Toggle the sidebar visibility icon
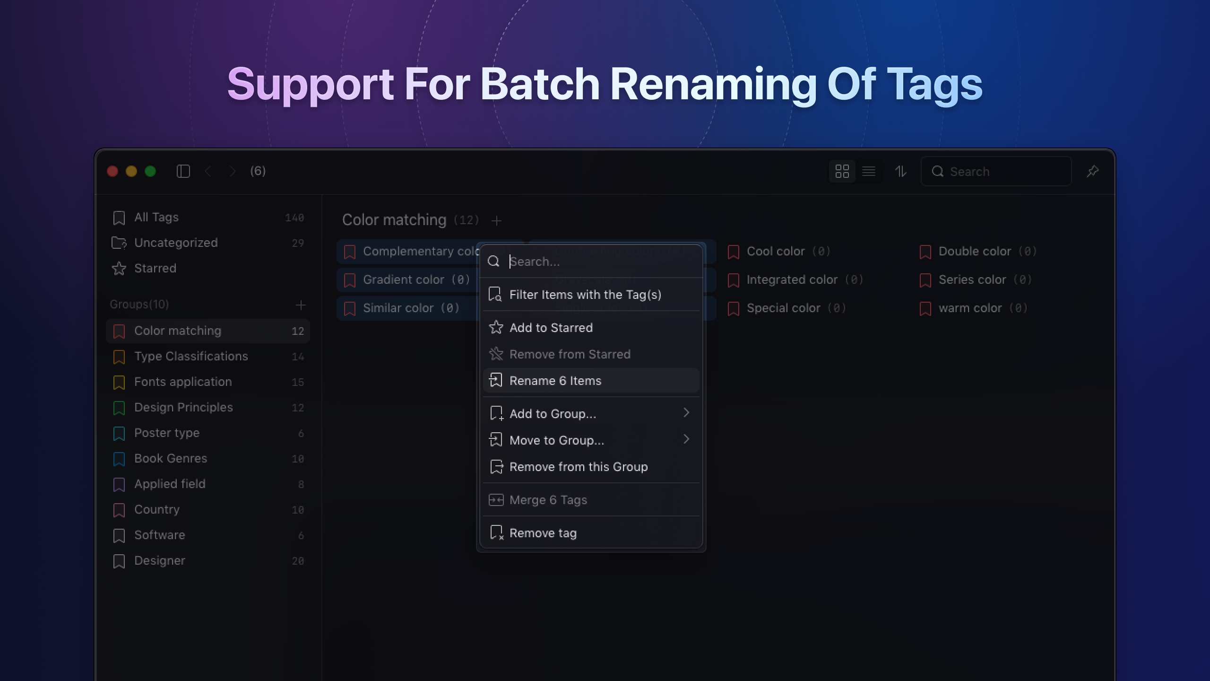The image size is (1210, 681). pyautogui.click(x=183, y=171)
